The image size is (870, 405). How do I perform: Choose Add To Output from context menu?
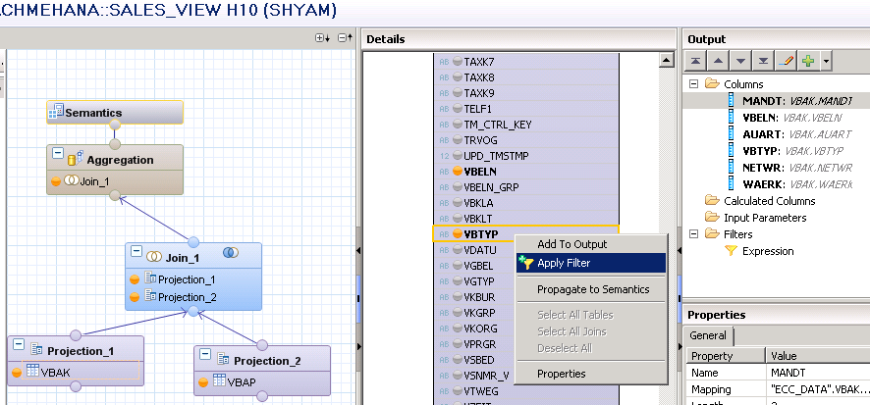click(591, 244)
